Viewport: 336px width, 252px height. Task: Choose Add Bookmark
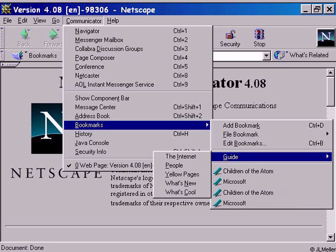272,125
